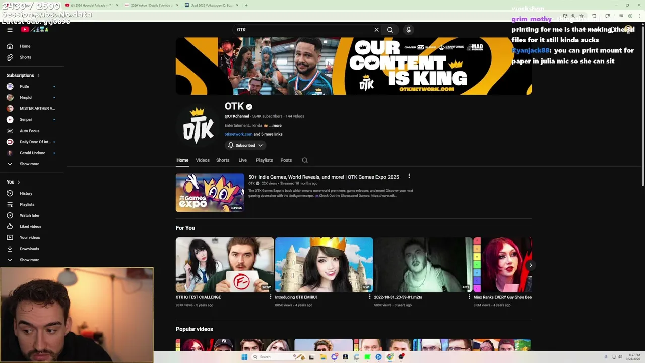Open options for 2022-10-31_23-59-01.m2ts video
645x363 pixels.
coord(469,297)
